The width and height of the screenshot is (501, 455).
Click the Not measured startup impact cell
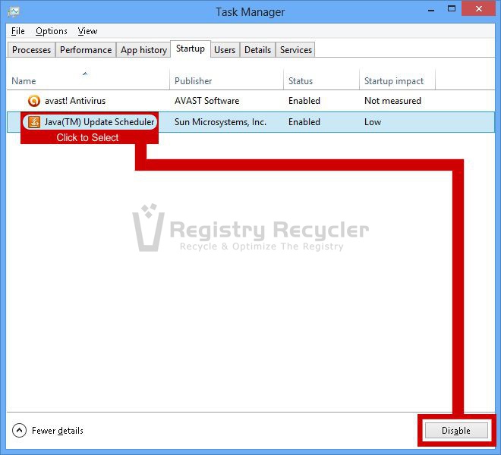(392, 101)
